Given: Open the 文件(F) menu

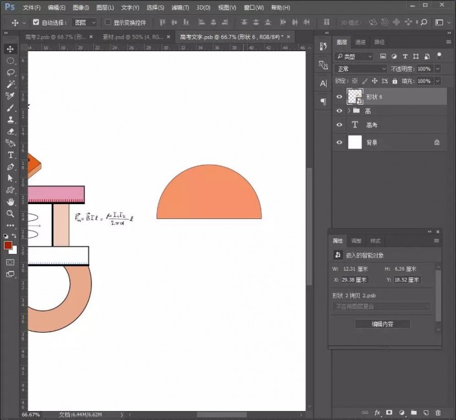Looking at the screenshot, I should tap(32, 8).
